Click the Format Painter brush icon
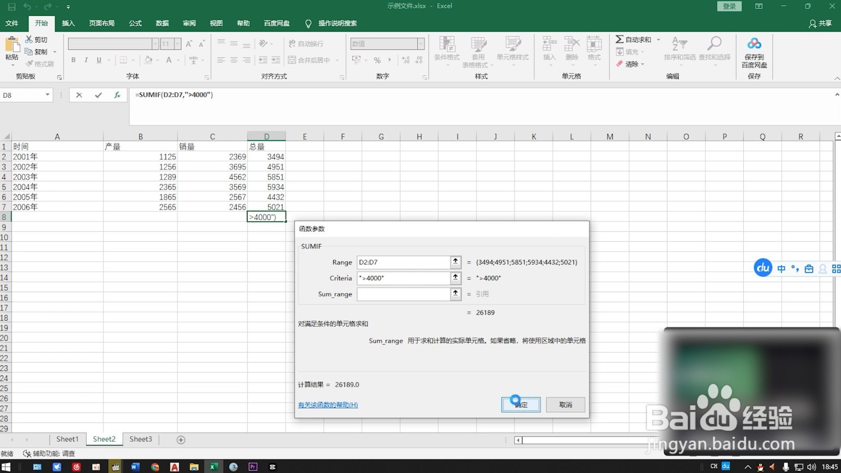Image resolution: width=841 pixels, height=473 pixels. [x=29, y=64]
